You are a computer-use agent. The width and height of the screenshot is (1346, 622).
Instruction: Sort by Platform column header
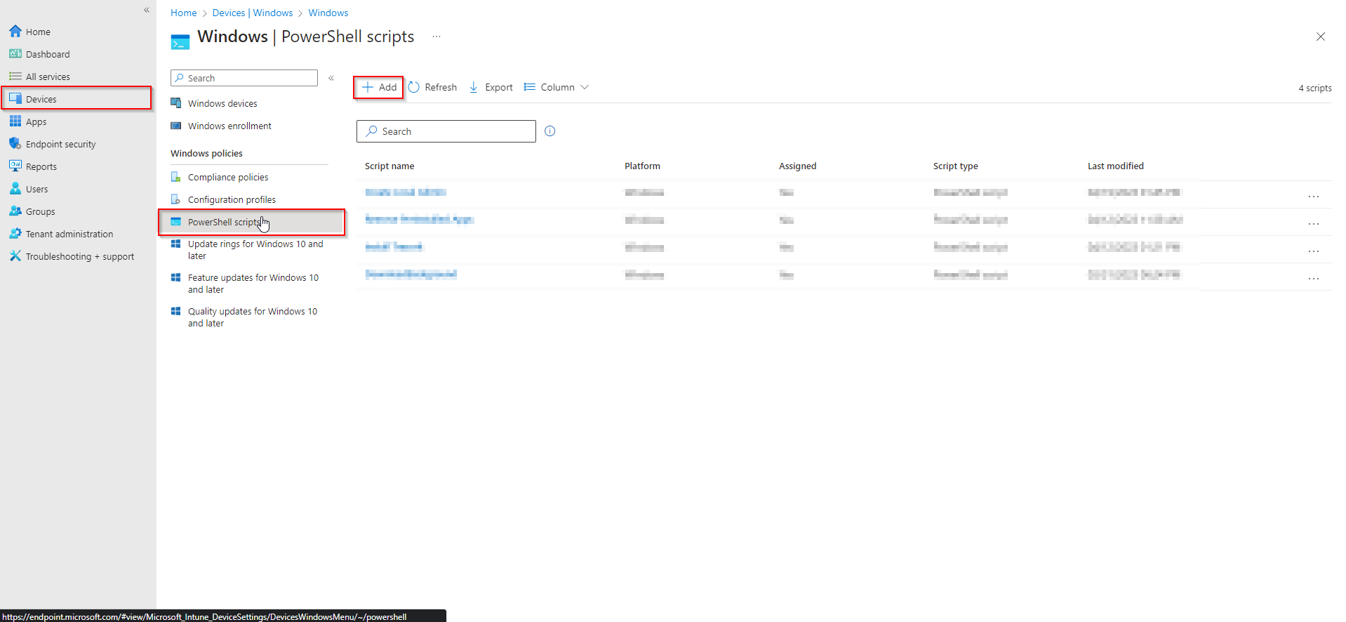click(642, 166)
